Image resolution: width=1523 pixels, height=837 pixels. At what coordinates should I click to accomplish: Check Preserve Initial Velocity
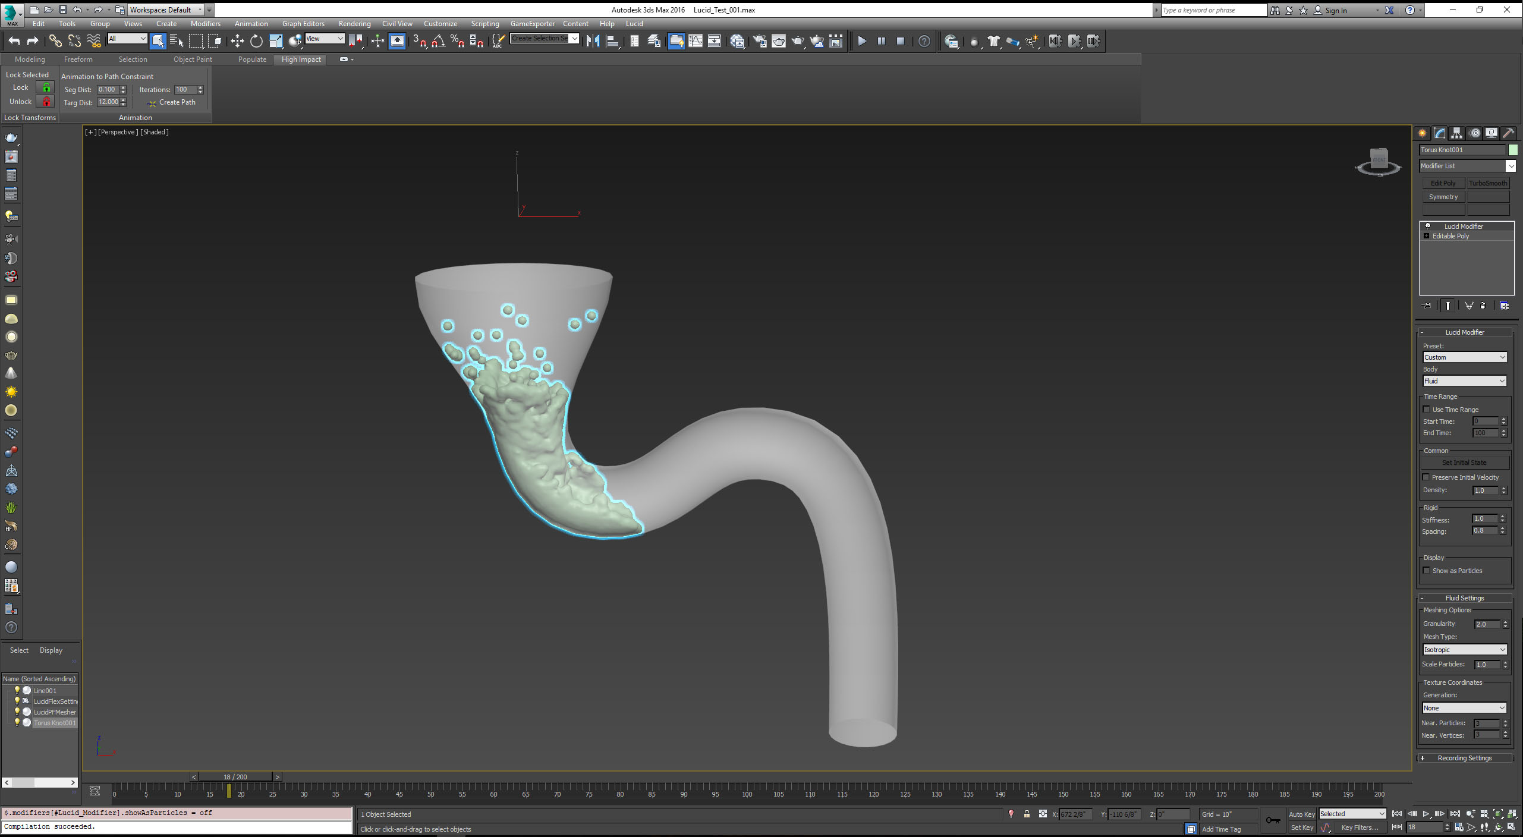click(x=1426, y=477)
